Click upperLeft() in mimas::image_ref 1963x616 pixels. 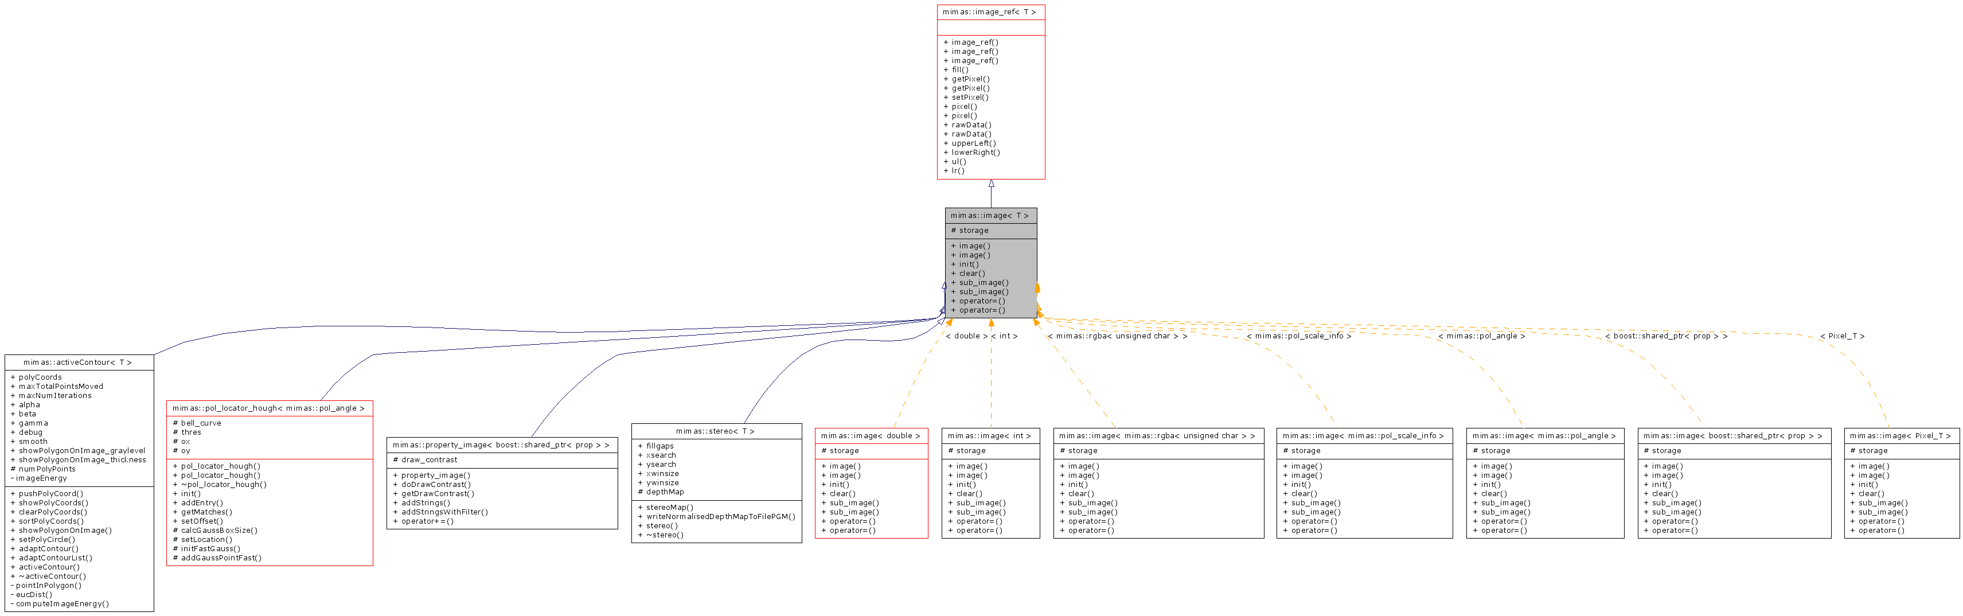(973, 143)
